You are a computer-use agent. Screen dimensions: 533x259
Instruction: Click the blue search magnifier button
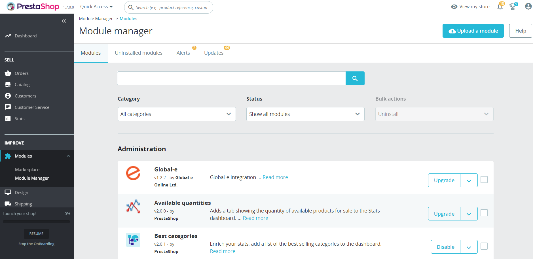coord(355,78)
